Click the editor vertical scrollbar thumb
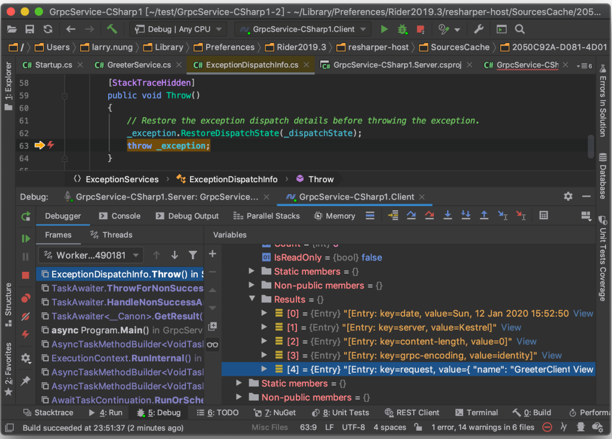The image size is (612, 439). click(x=591, y=146)
